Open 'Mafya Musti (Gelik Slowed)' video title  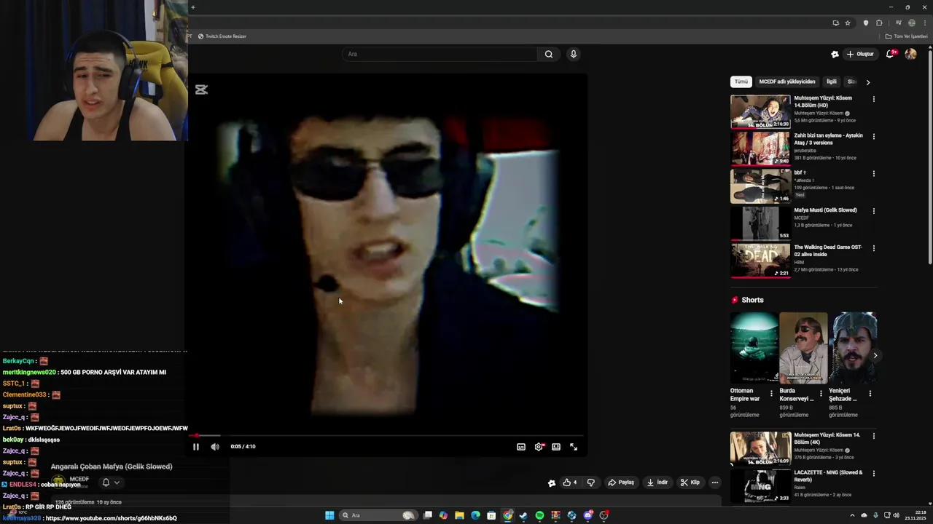click(825, 210)
